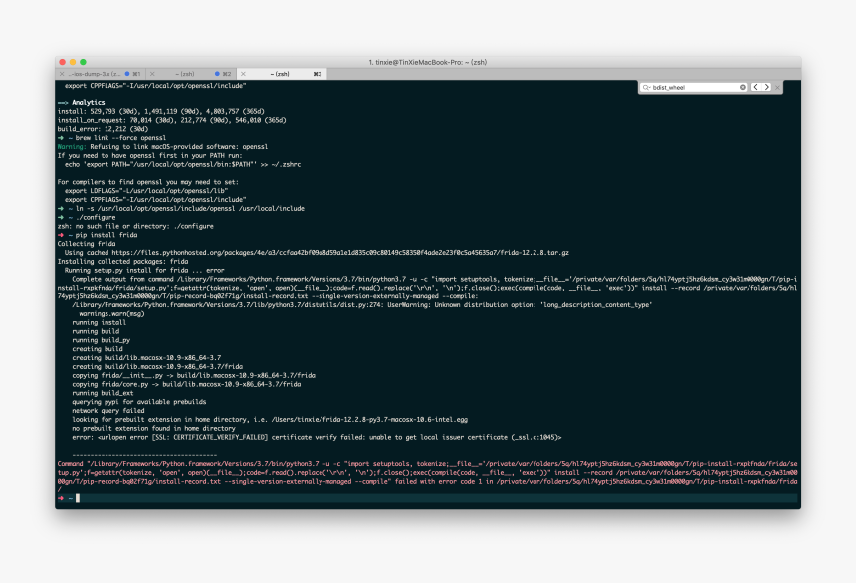
Task: Click 'no prebuilt extension found in home directory'
Action: [x=153, y=428]
